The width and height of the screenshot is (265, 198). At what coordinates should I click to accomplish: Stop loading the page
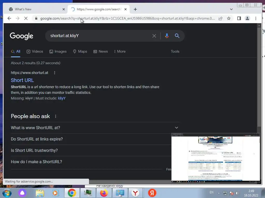[x=26, y=18]
